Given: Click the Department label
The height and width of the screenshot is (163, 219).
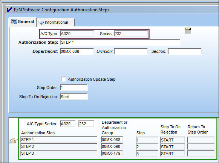Looking at the screenshot, I should tap(45, 51).
